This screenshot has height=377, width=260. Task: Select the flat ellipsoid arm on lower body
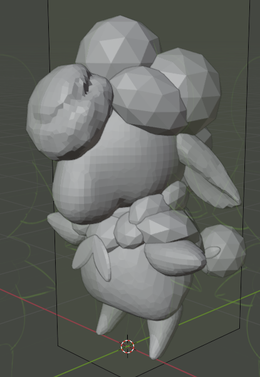point(175,257)
